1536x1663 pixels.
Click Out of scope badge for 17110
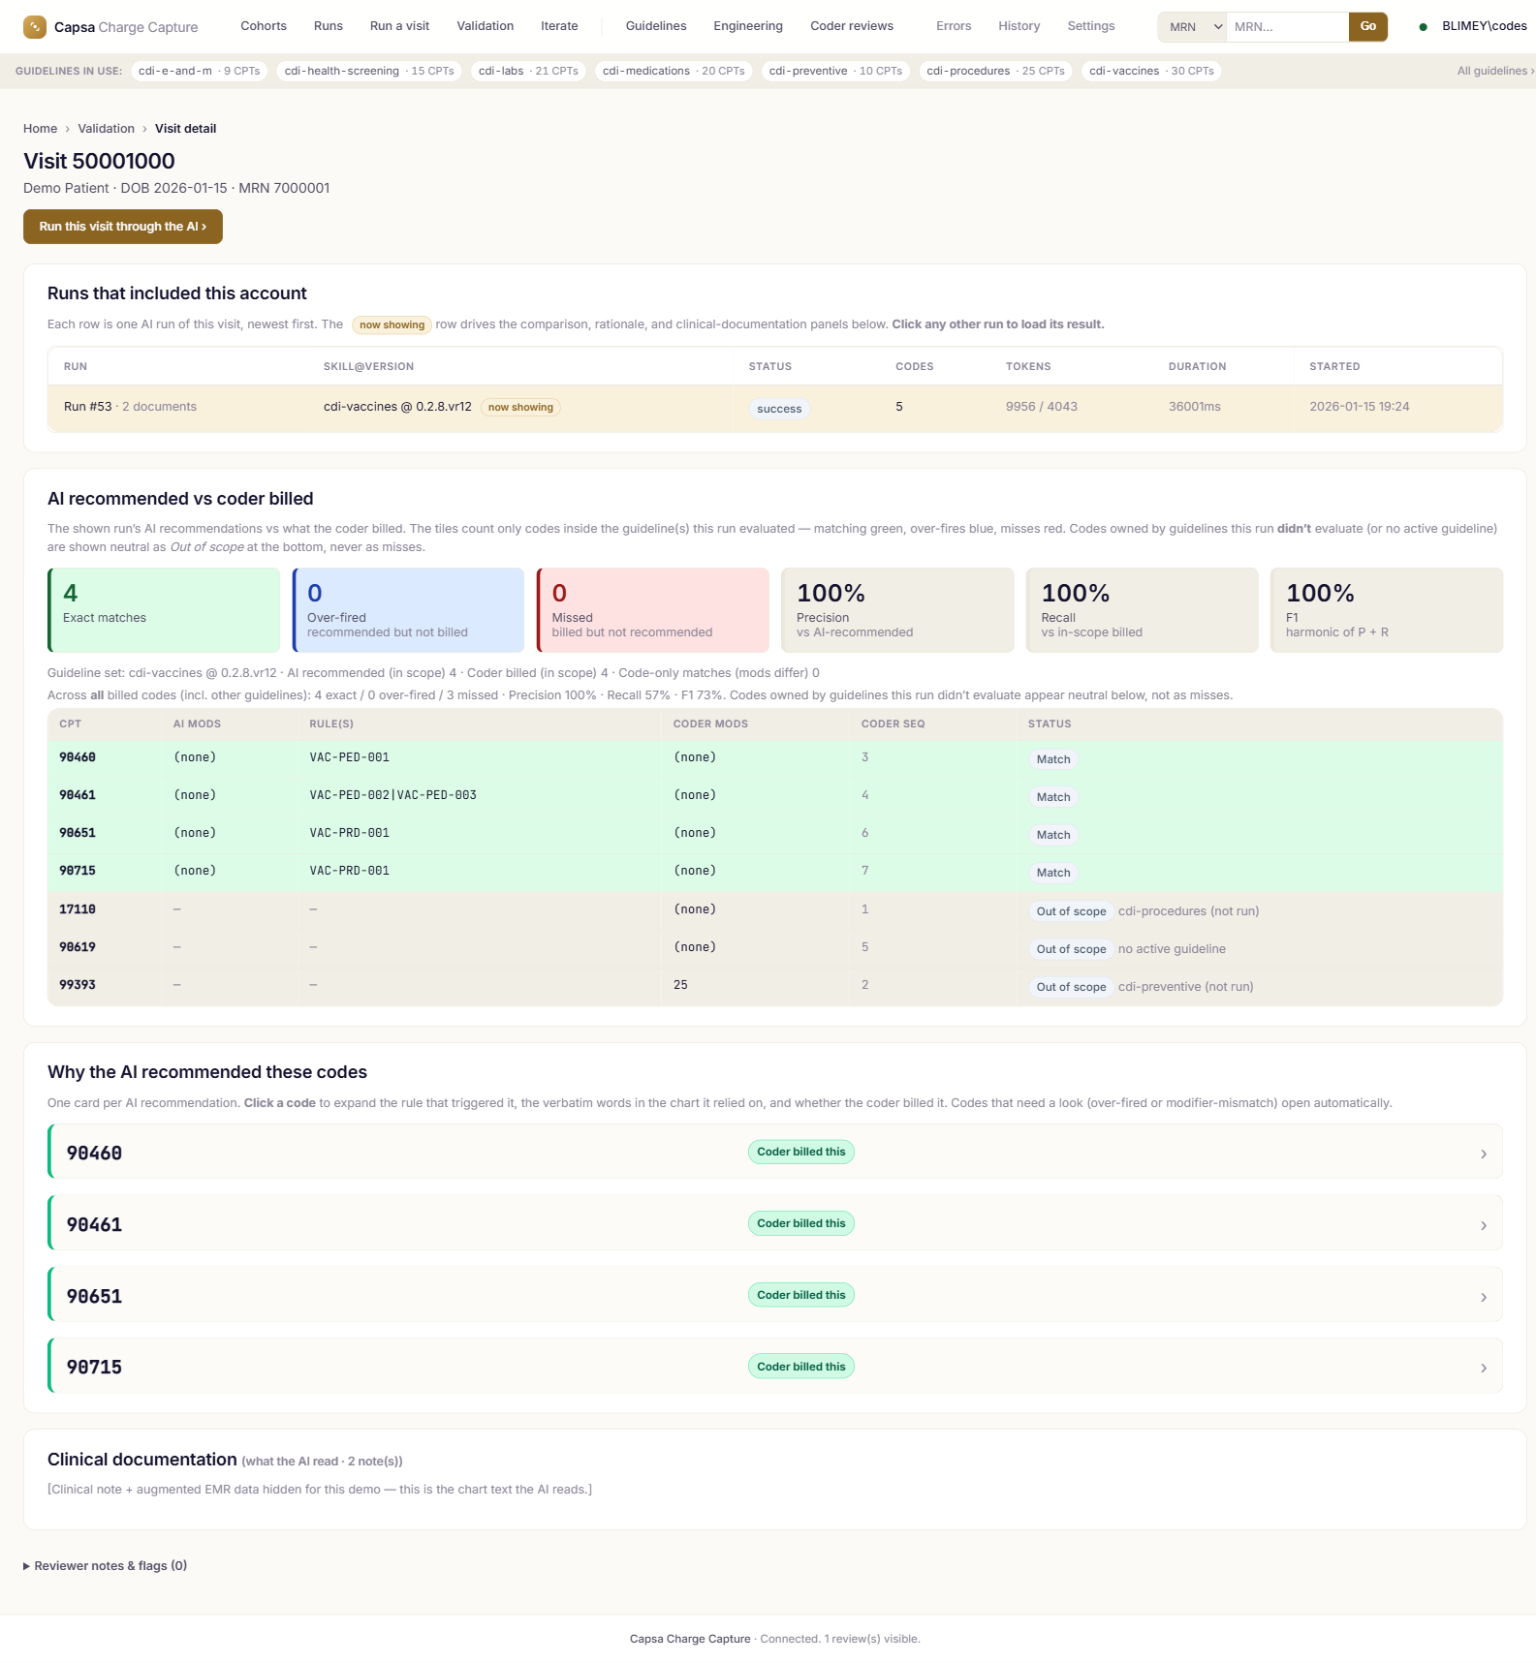click(x=1071, y=911)
